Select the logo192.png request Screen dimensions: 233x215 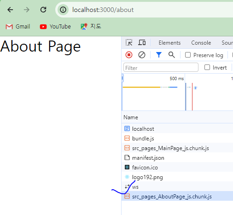pos(177,177)
